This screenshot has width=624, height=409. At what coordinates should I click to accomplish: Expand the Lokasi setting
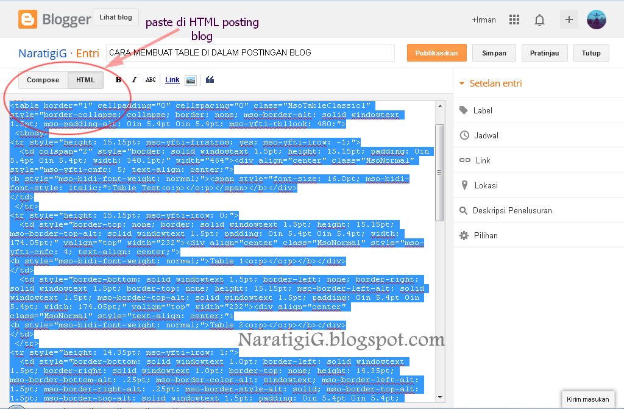[x=539, y=185]
